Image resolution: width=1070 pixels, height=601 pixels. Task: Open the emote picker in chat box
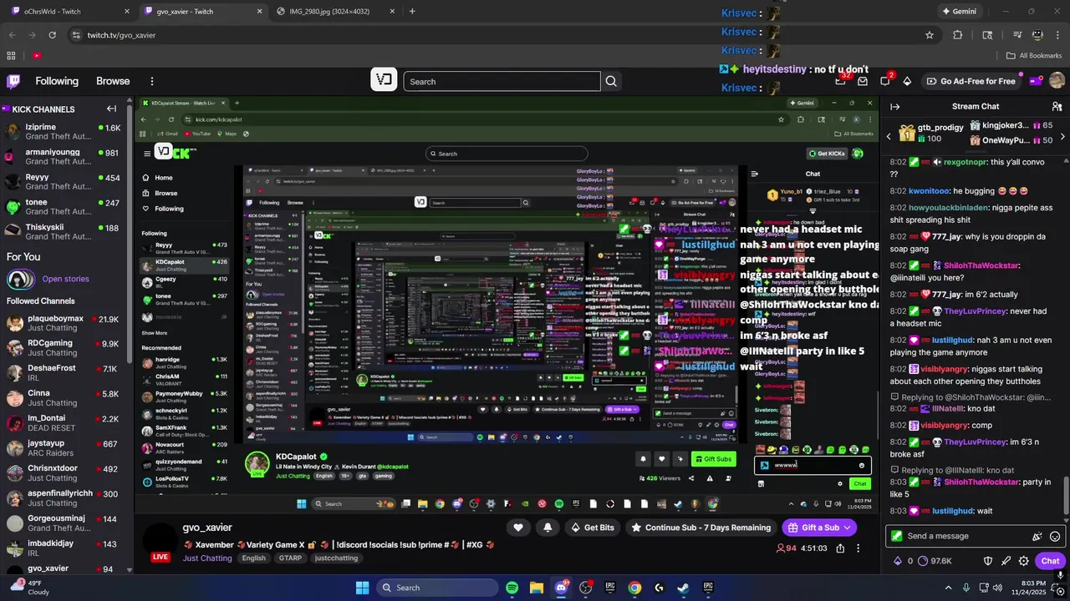[1055, 537]
